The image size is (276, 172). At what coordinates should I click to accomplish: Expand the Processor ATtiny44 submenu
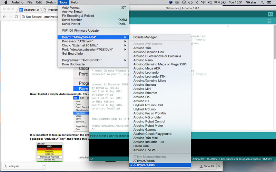pyautogui.click(x=93, y=41)
